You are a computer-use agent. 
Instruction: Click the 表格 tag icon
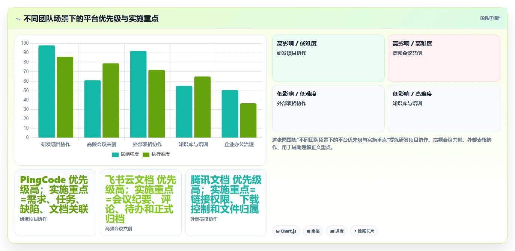pos(309,231)
